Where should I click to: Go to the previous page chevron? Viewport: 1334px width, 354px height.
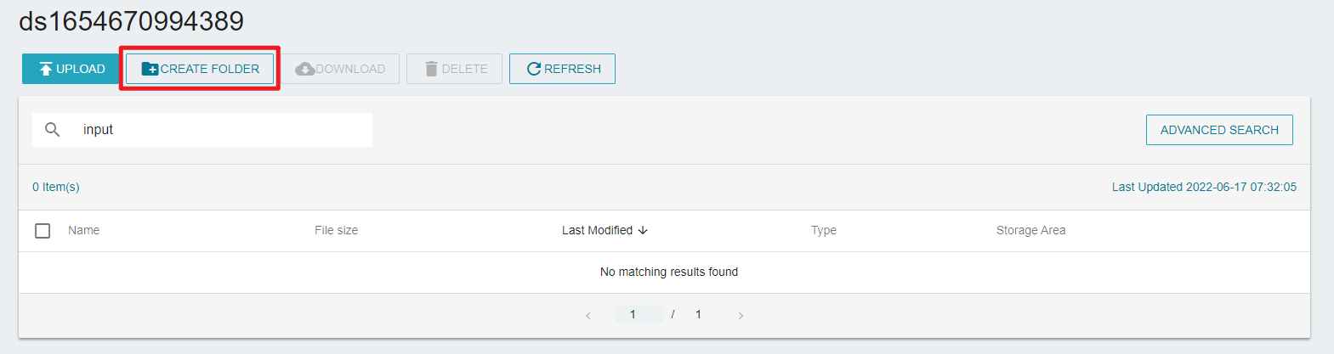[588, 316]
